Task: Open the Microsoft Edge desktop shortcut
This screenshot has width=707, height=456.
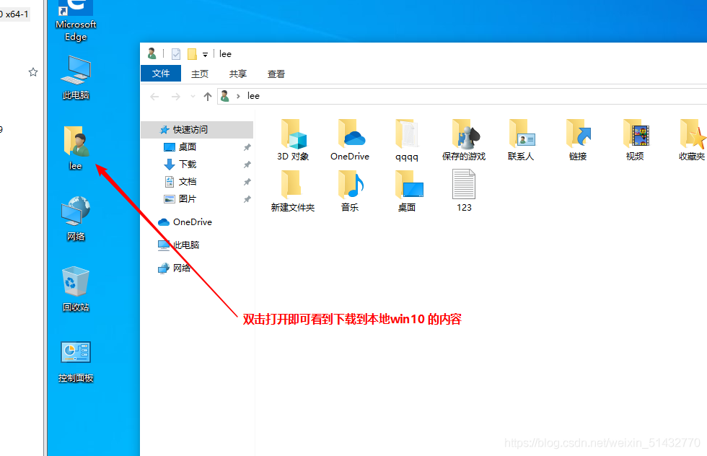Action: click(x=75, y=20)
